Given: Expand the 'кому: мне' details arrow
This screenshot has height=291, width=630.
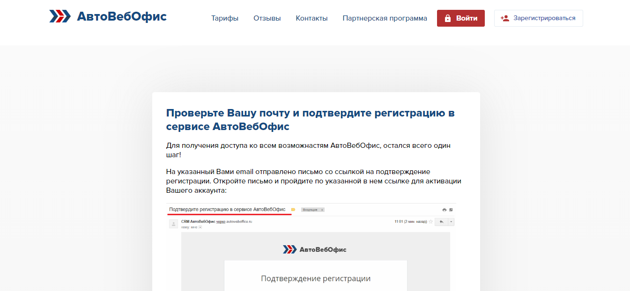Looking at the screenshot, I should tap(200, 227).
